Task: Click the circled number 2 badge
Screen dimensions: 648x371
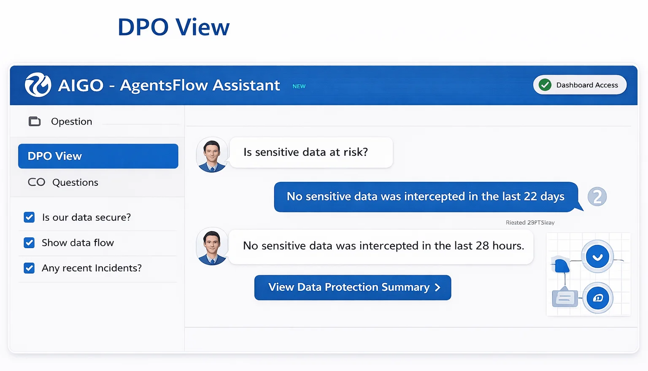Action: [597, 197]
